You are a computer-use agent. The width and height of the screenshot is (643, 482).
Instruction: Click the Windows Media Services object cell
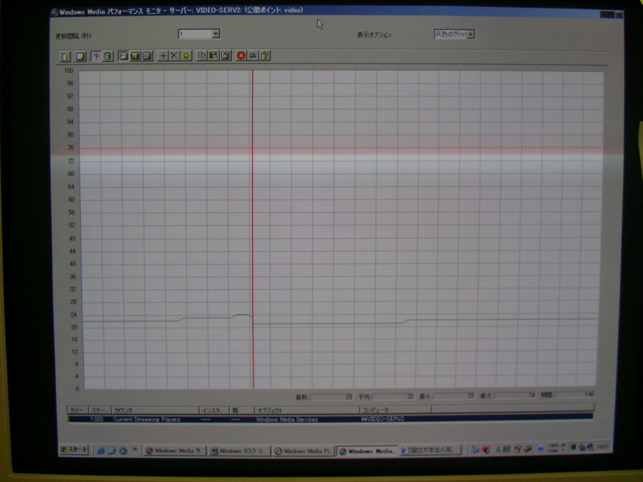click(287, 419)
